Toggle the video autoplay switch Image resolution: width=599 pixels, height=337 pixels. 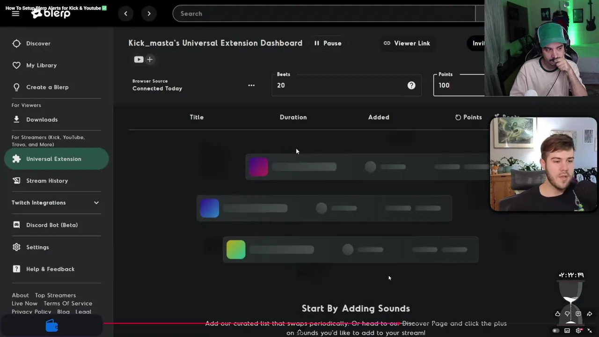tap(556, 330)
